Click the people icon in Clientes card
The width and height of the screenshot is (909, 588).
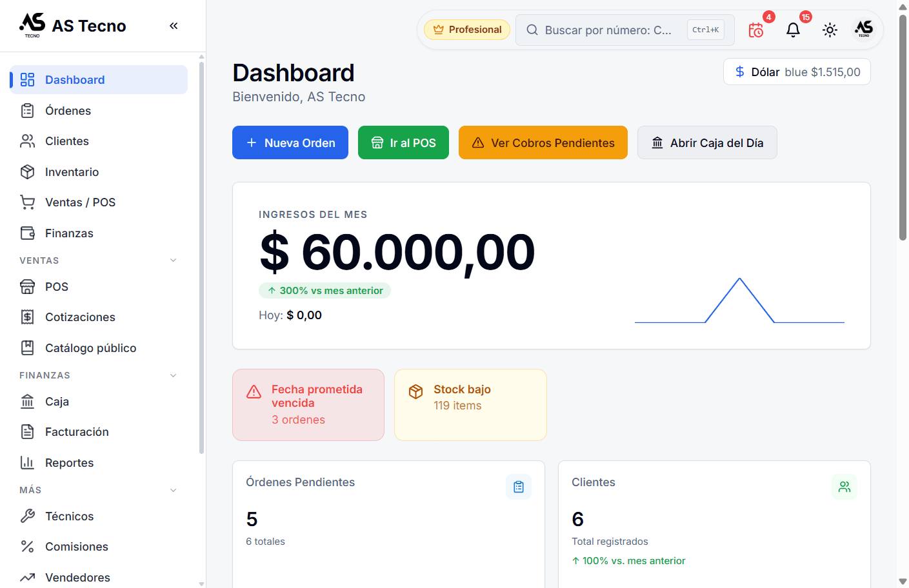coord(844,487)
